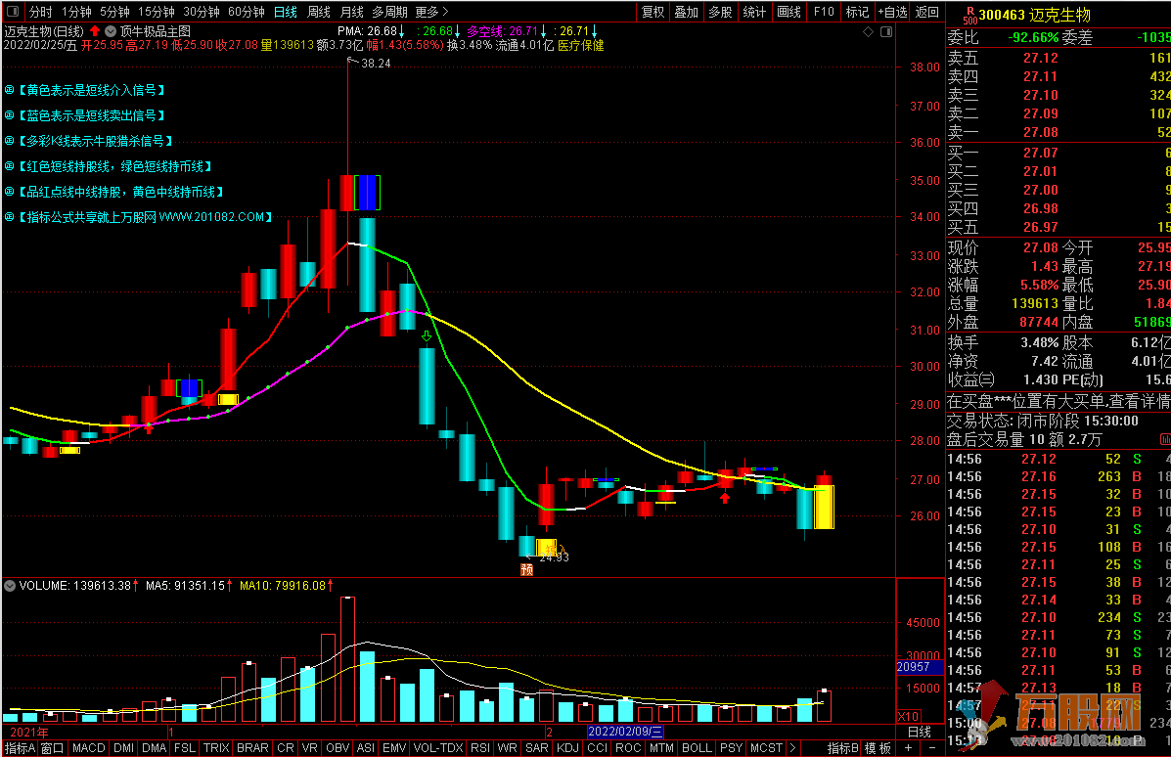Image resolution: width=1171 pixels, height=757 pixels.
Task: Select the MTM indicator
Action: tap(661, 748)
